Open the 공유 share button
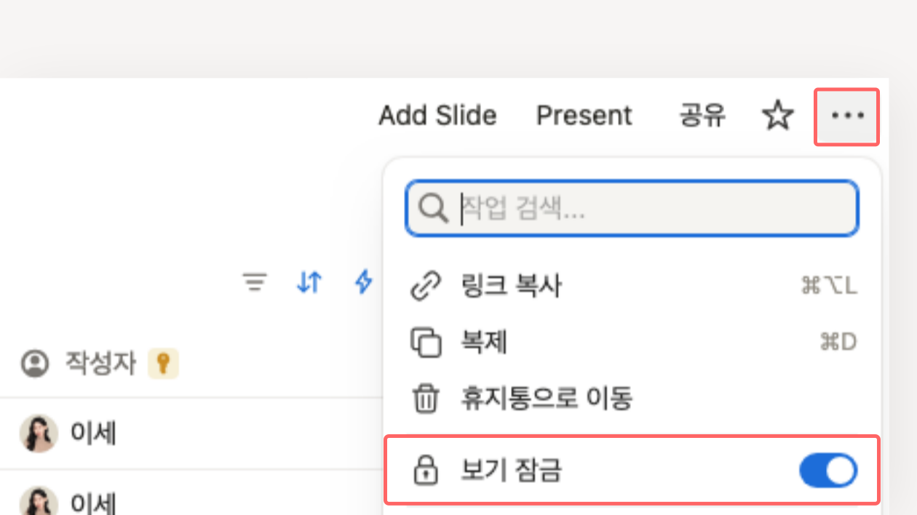The width and height of the screenshot is (917, 515). point(702,116)
